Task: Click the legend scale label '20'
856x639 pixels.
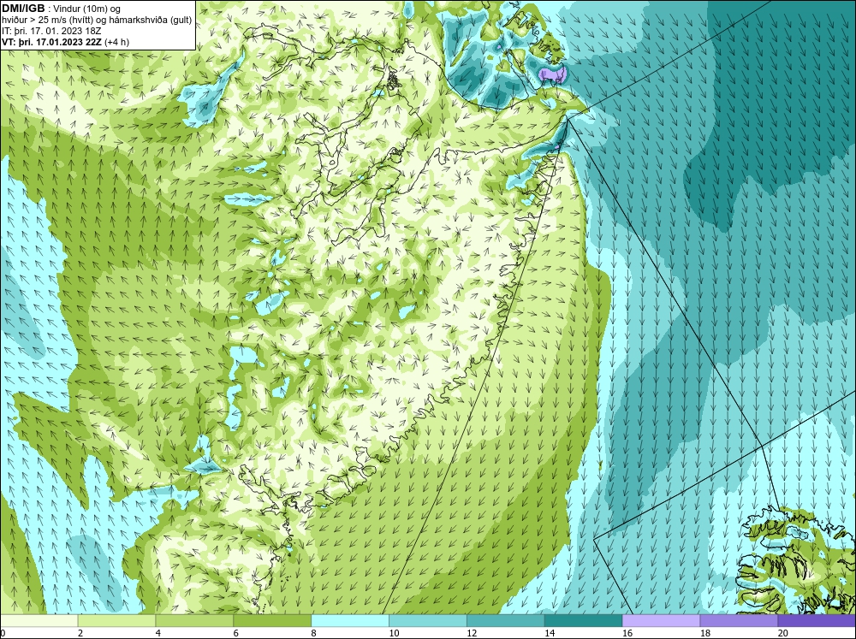Action: tap(783, 633)
